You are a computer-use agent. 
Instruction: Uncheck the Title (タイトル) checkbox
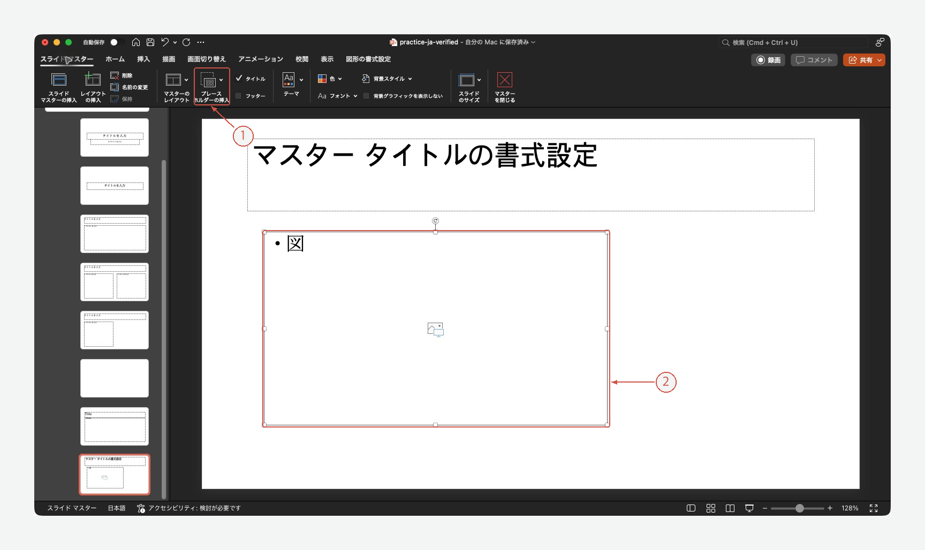coord(239,78)
